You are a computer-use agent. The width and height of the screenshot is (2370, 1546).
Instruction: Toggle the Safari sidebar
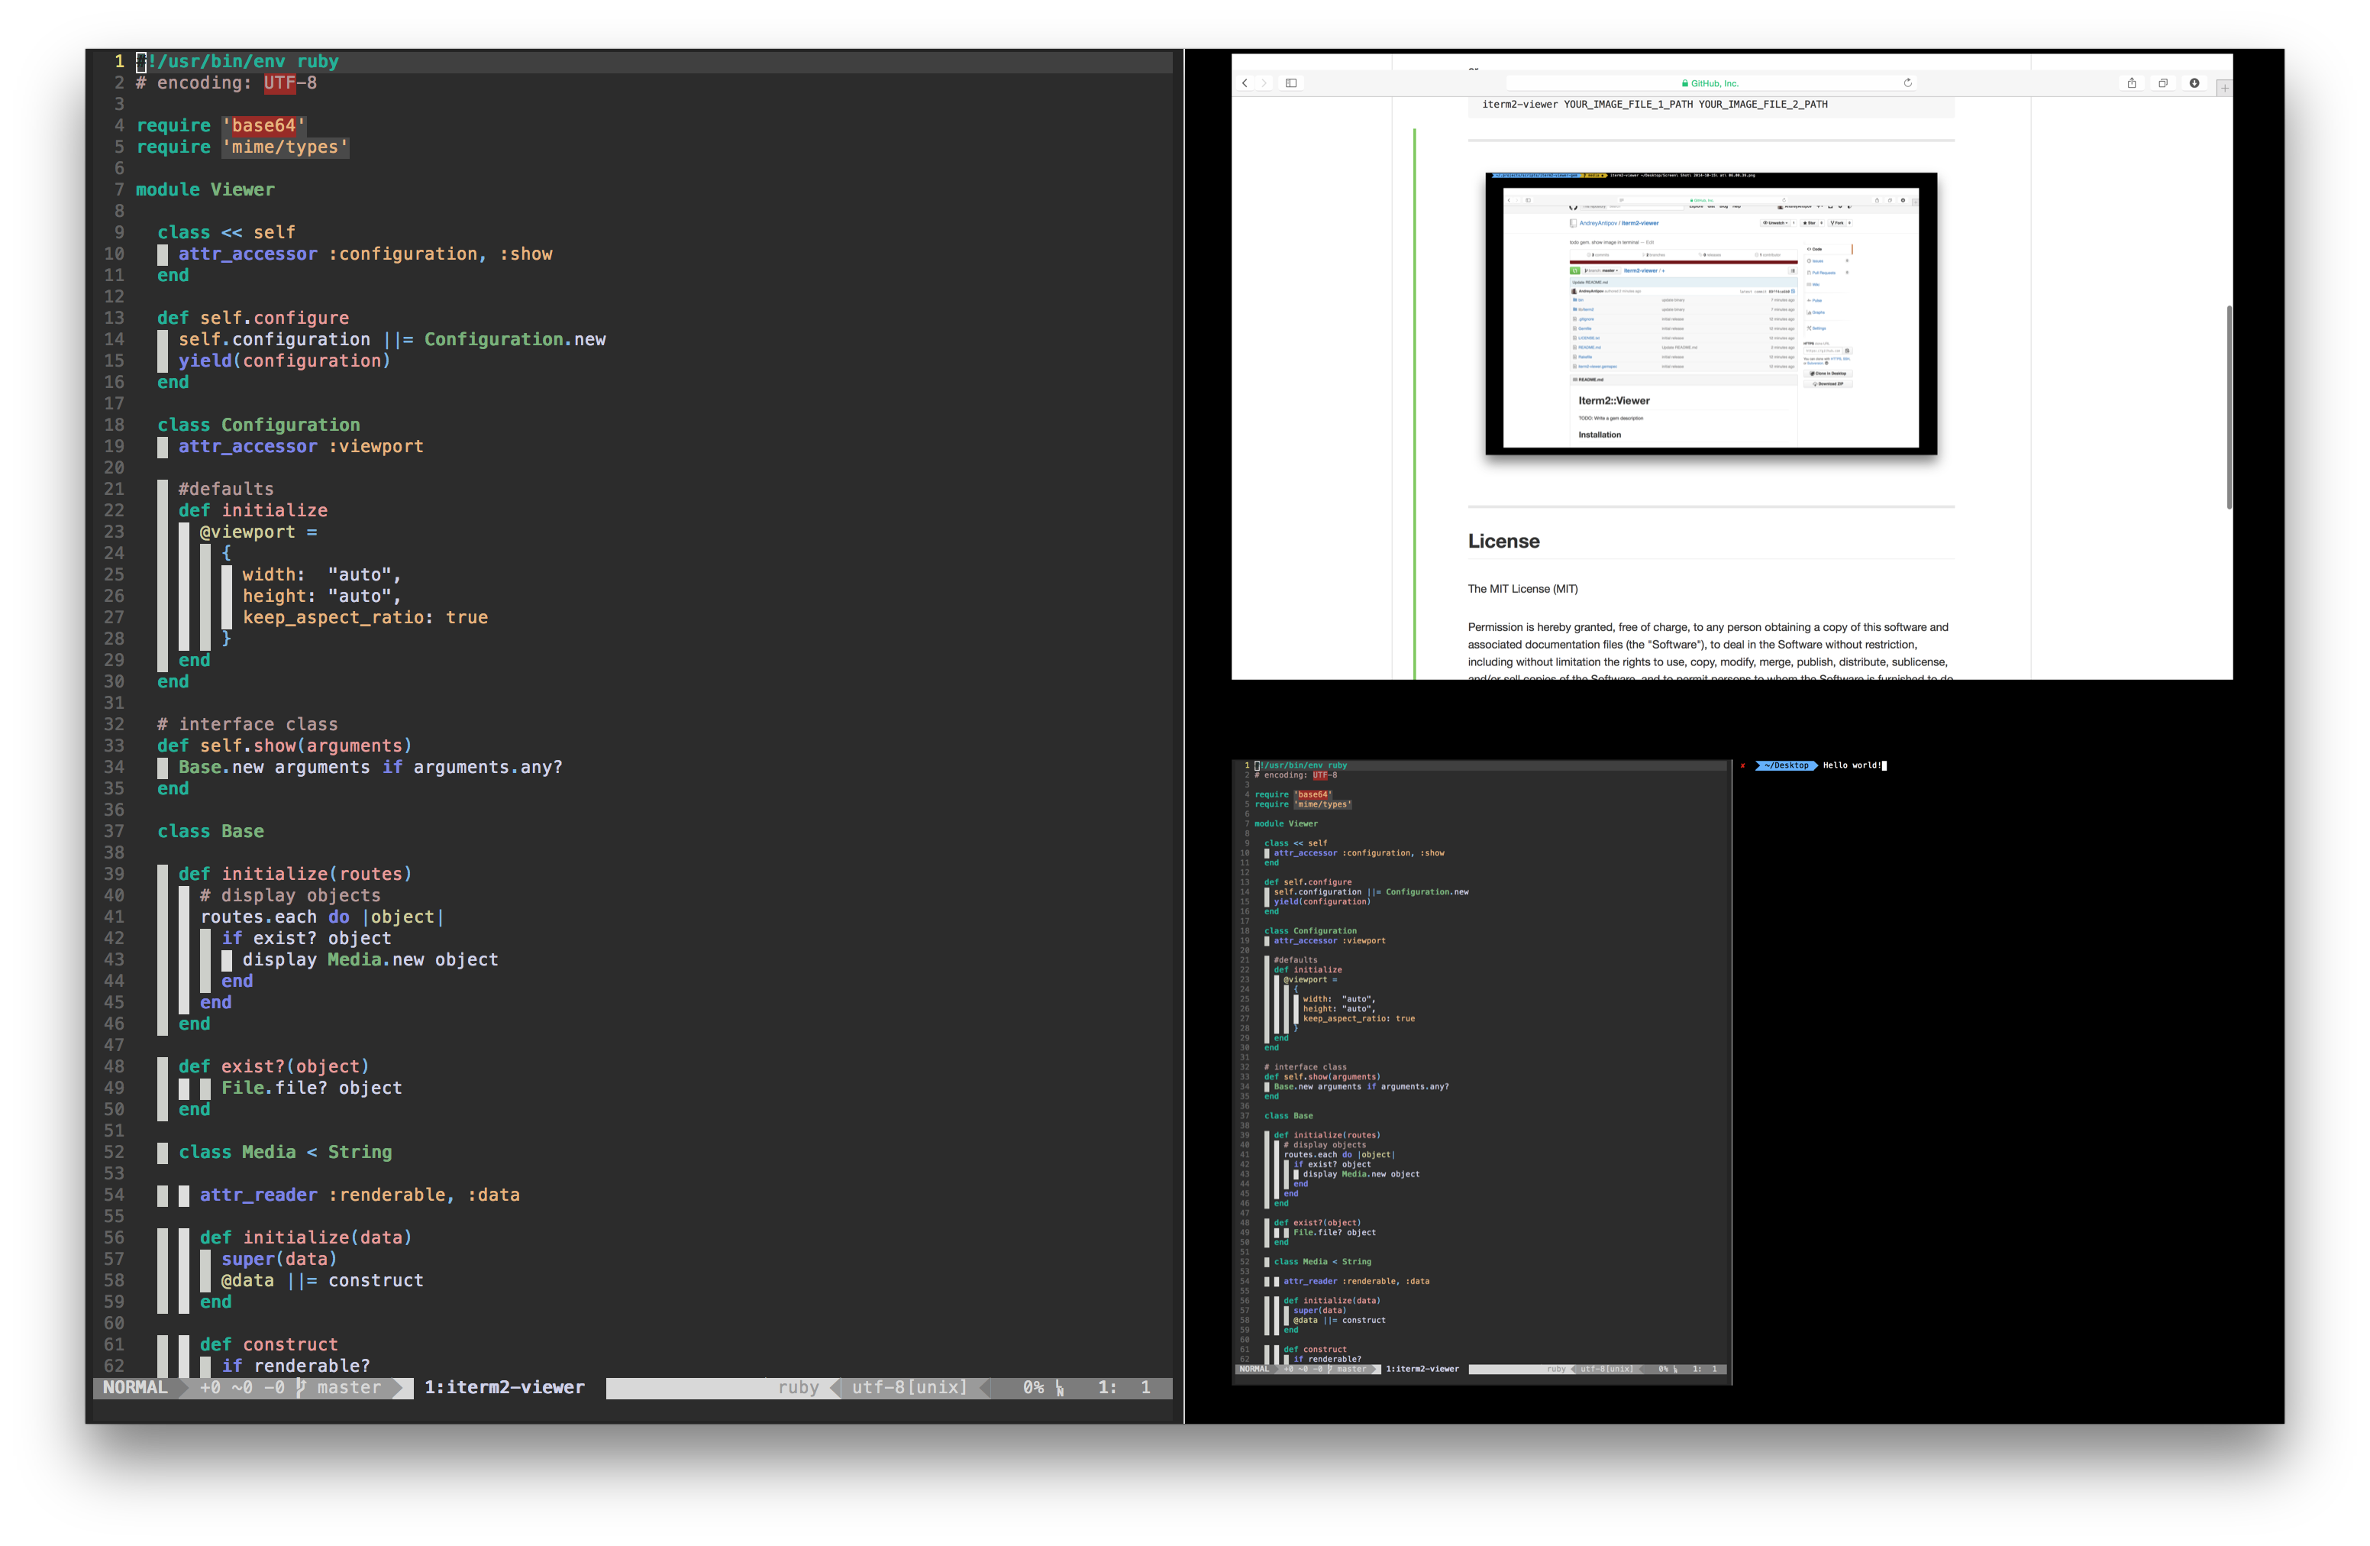[1292, 84]
